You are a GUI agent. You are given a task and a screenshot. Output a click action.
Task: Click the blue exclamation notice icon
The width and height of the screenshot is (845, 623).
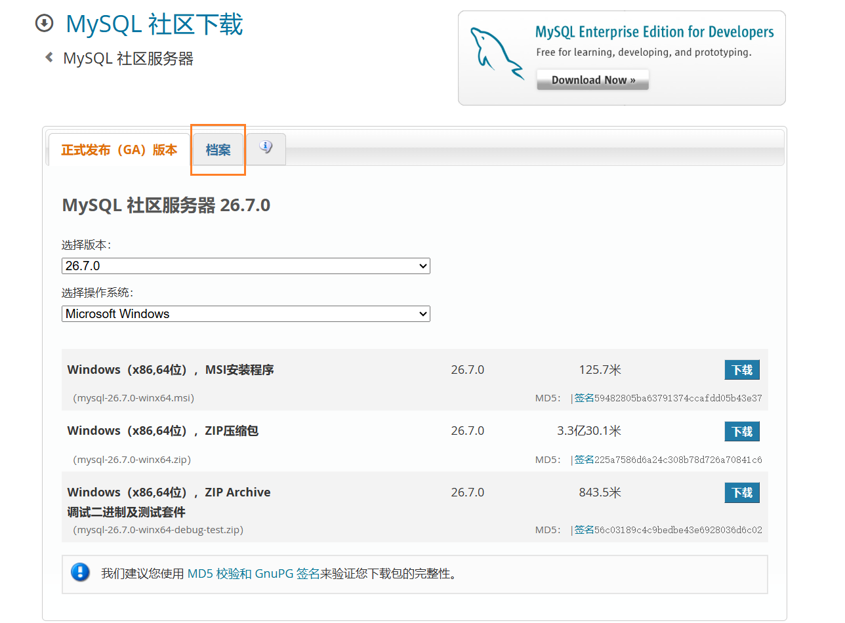pyautogui.click(x=80, y=572)
